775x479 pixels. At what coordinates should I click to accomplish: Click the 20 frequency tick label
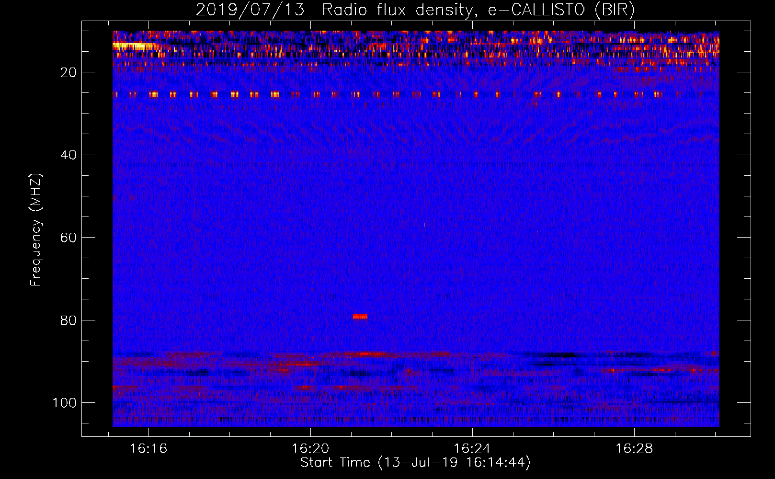69,72
